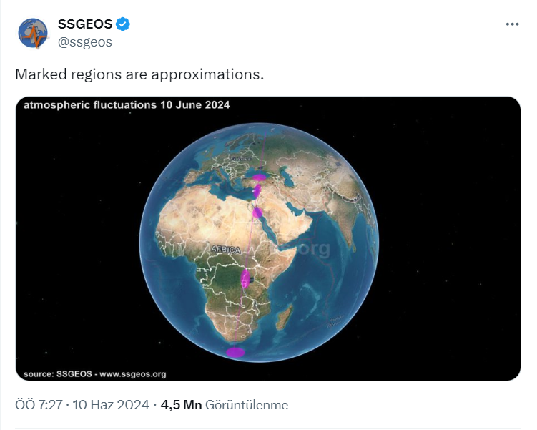Click the SSGEOS display name

[84, 24]
